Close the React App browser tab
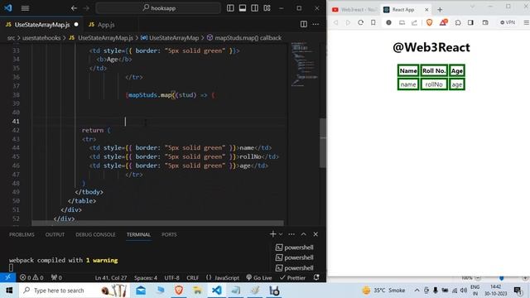 click(x=426, y=10)
